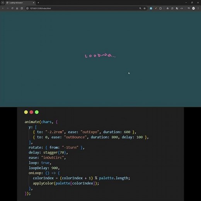Open the browser three-dot menu
The image size is (201, 201).
[x=198, y=8]
